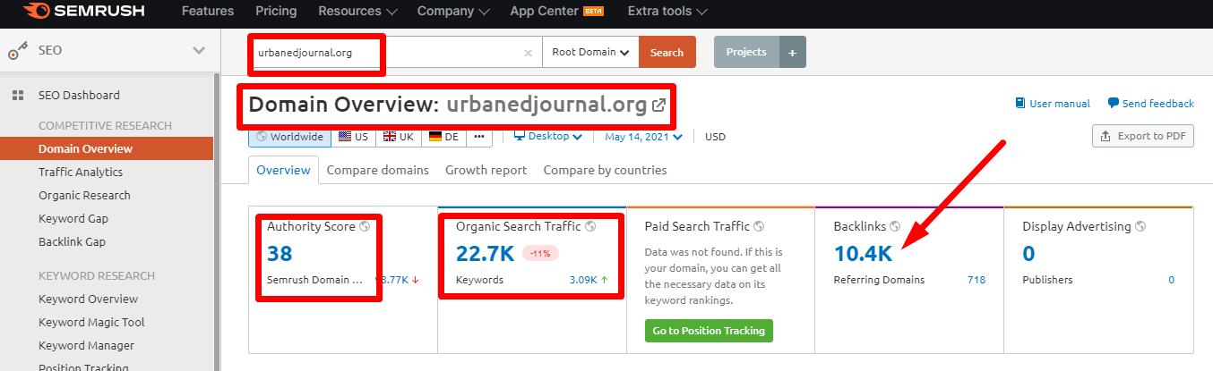Click the Publishers 0 count
The width and height of the screenshot is (1213, 371).
[x=1171, y=280]
